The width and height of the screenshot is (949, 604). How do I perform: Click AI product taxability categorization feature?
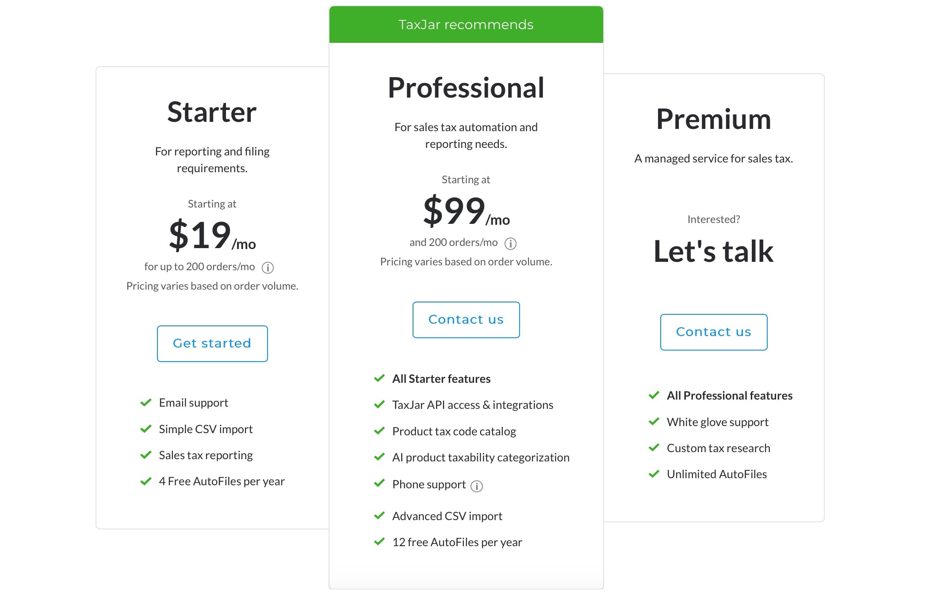pos(481,457)
